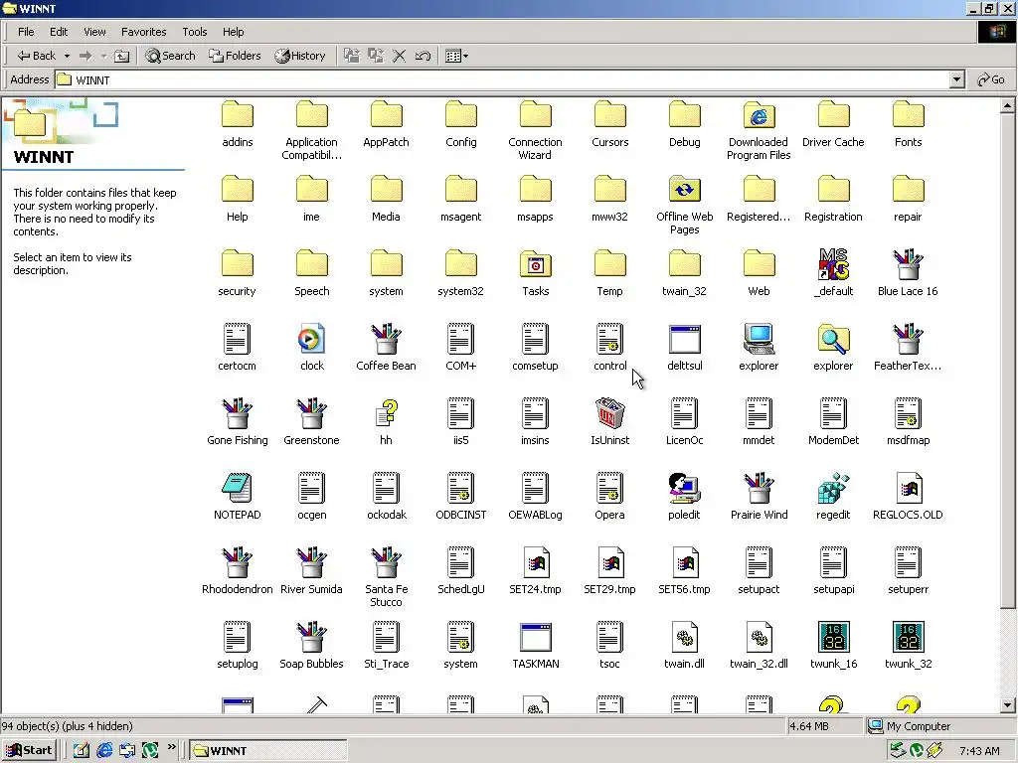
Task: Open the Edit menu
Action: 59,32
